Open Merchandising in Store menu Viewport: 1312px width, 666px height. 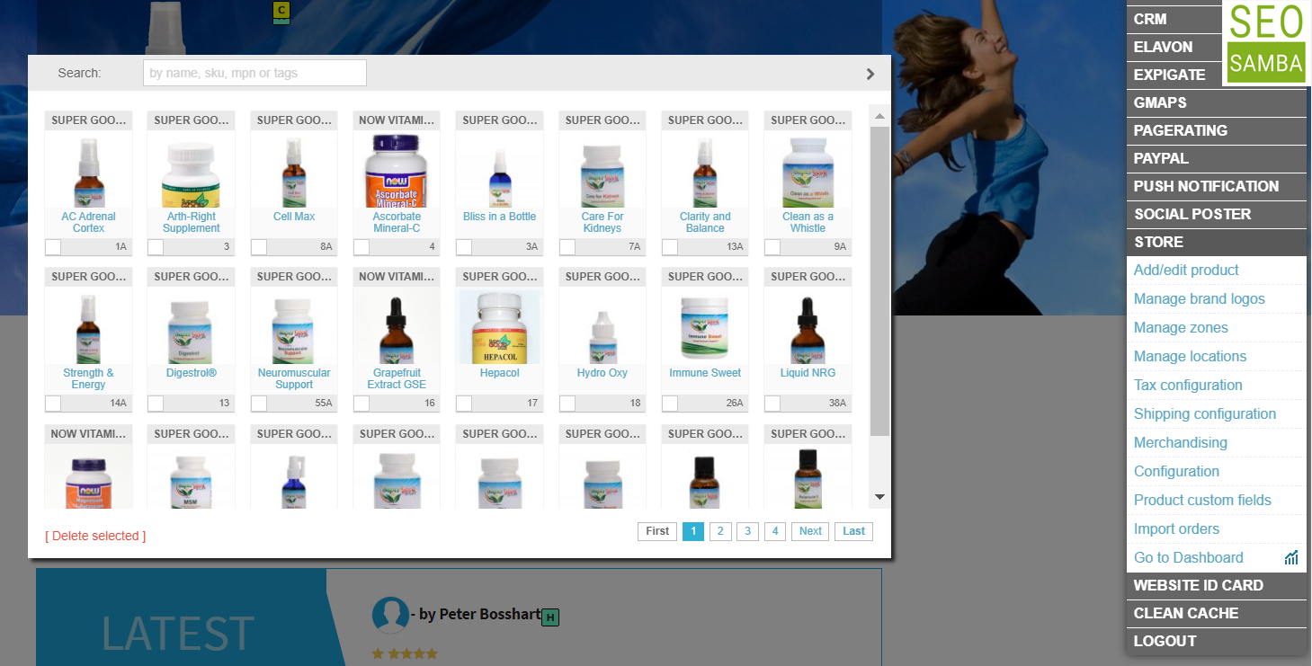1180,443
